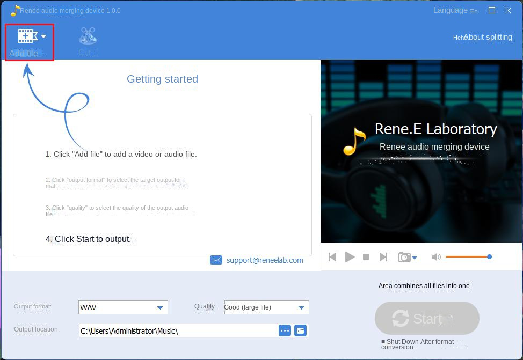This screenshot has height=360, width=523.
Task: Browse output location with three-dots button
Action: click(x=285, y=330)
